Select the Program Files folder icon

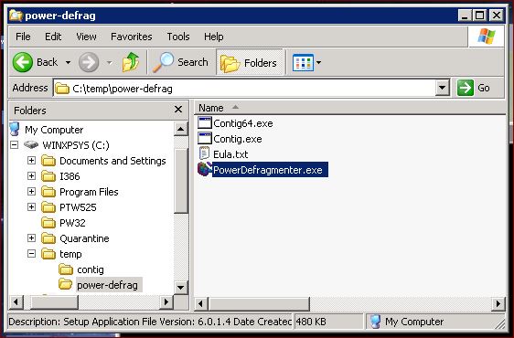[x=48, y=192]
